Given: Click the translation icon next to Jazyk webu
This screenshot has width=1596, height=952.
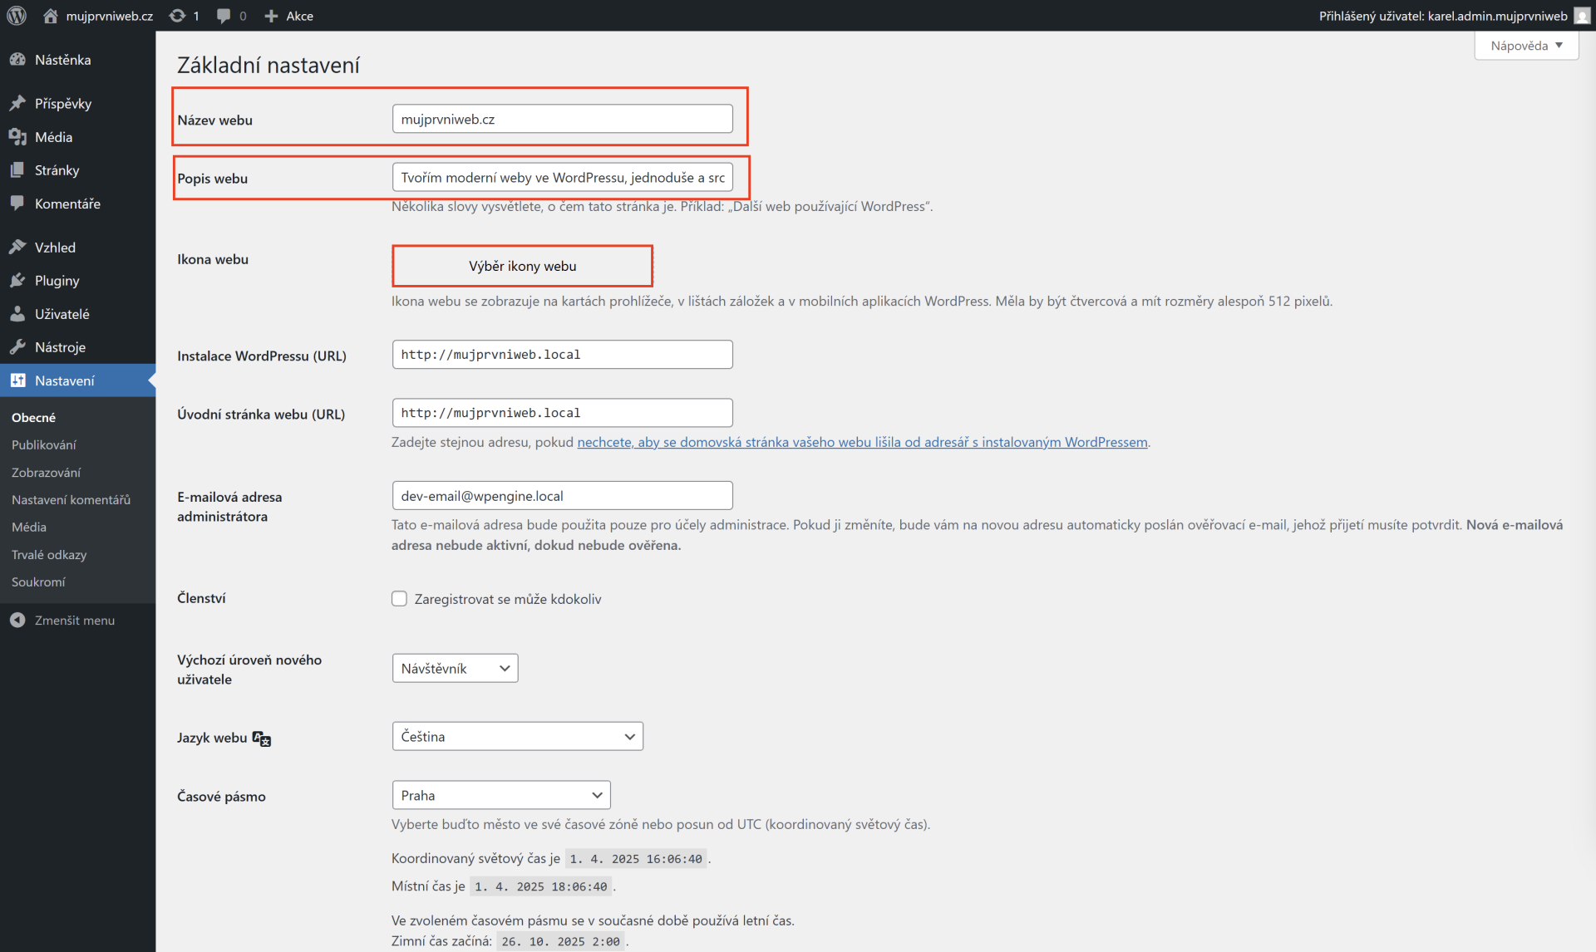Looking at the screenshot, I should point(260,738).
